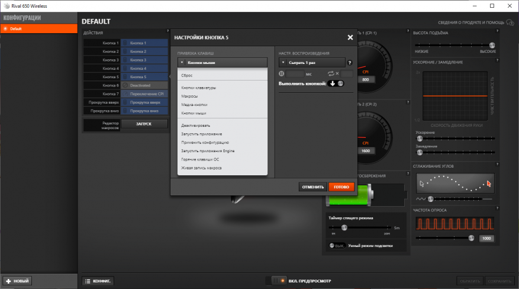Open Кнопка 3 action assignment
The width and height of the screenshot is (519, 289).
pyautogui.click(x=144, y=60)
